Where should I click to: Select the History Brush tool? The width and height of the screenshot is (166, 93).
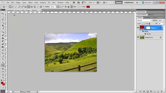[3, 41]
